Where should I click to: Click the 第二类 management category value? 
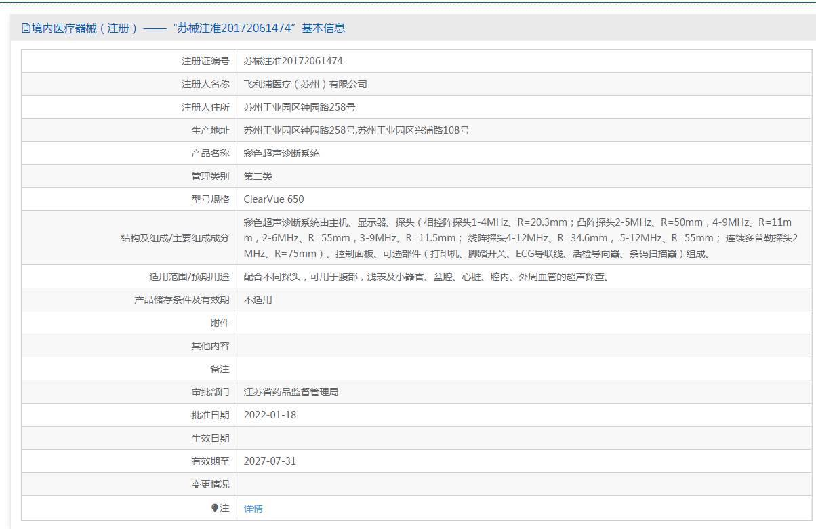(x=258, y=176)
